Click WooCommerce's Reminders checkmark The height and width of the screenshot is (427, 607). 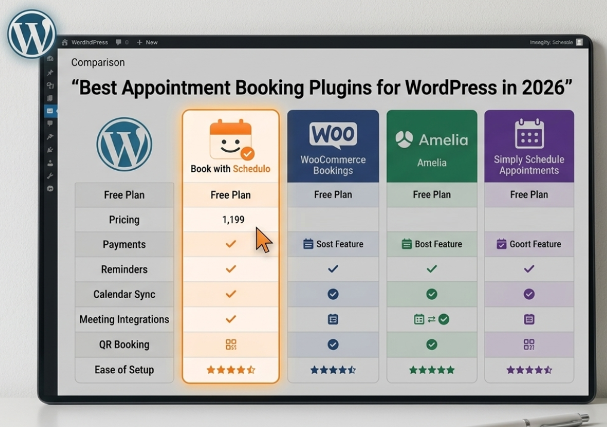point(333,269)
